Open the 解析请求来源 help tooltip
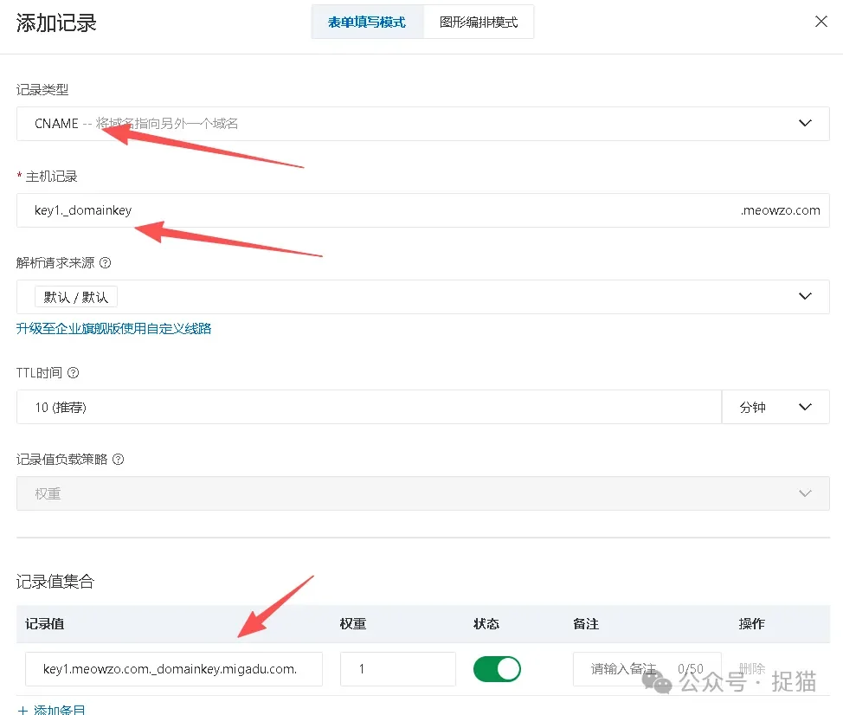The height and width of the screenshot is (715, 843). [x=104, y=262]
